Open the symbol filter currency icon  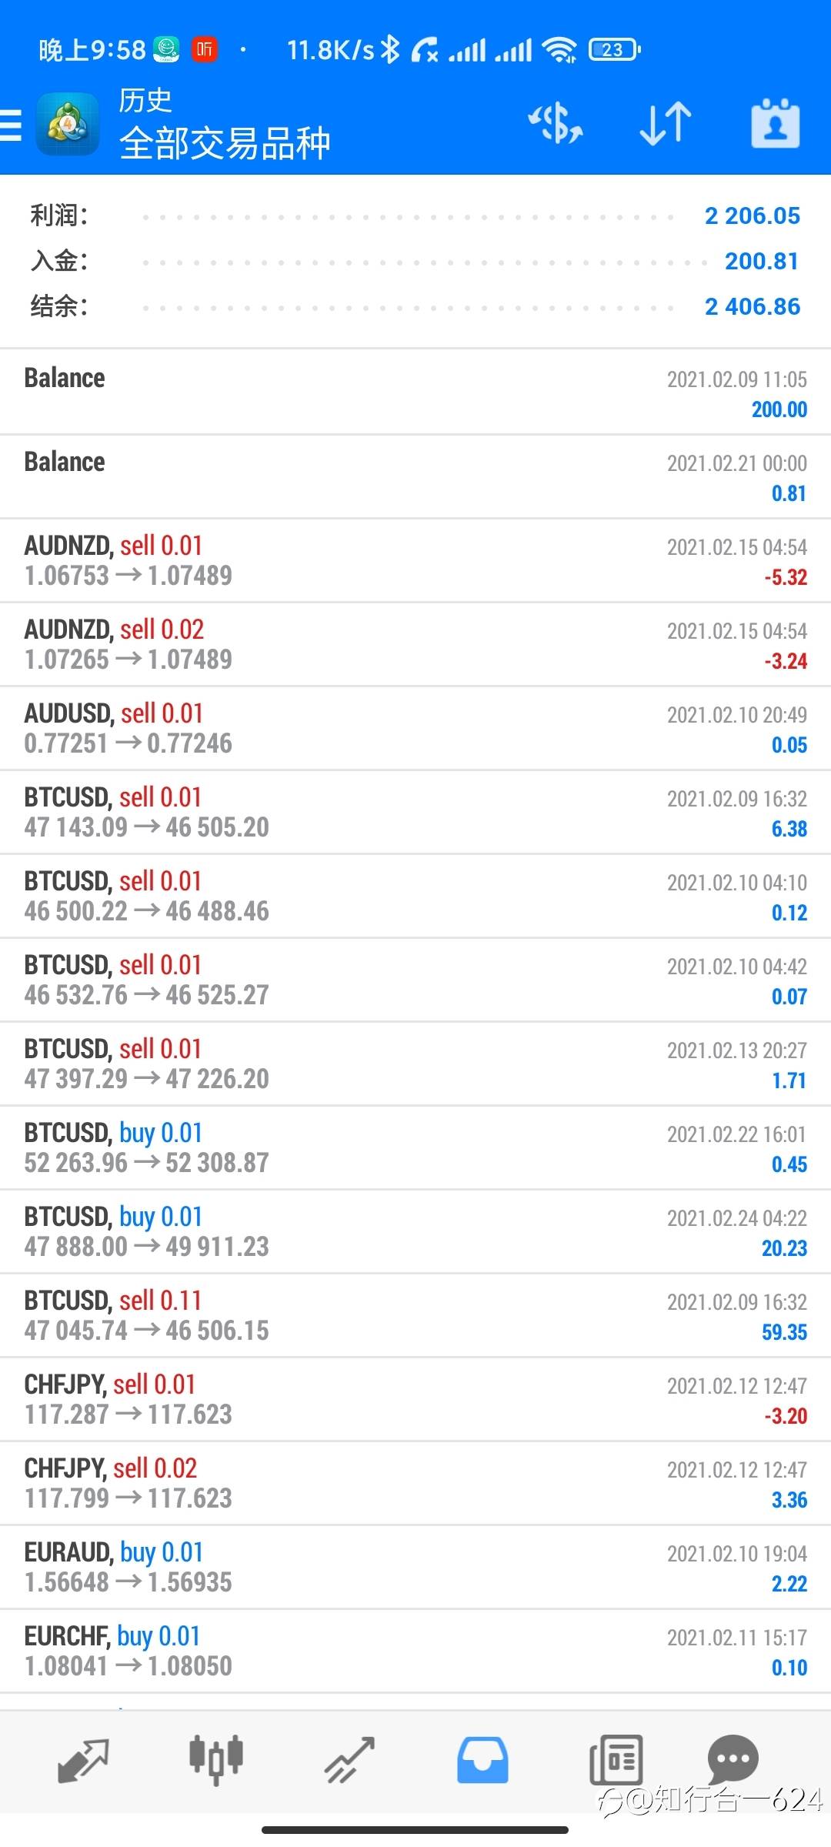click(x=556, y=124)
